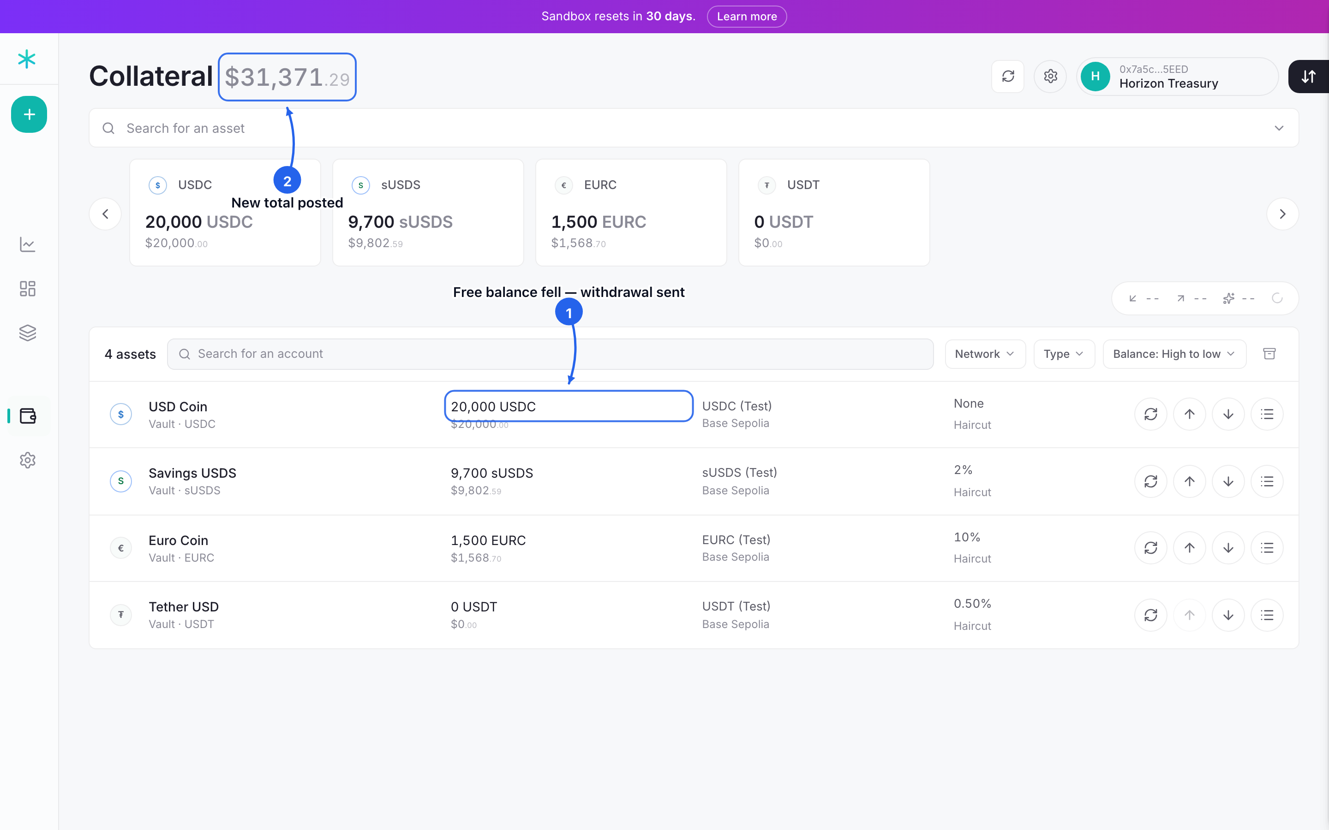Click the 9,700 sUSDS balance in table

[x=492, y=473]
